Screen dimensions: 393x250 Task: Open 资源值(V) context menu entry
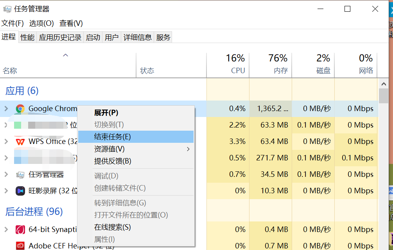136,149
